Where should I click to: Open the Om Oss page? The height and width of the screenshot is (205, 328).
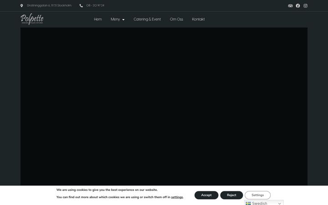pyautogui.click(x=176, y=19)
